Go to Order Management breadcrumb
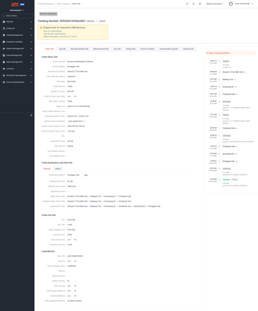This screenshot has width=258, height=311. pos(45,4)
